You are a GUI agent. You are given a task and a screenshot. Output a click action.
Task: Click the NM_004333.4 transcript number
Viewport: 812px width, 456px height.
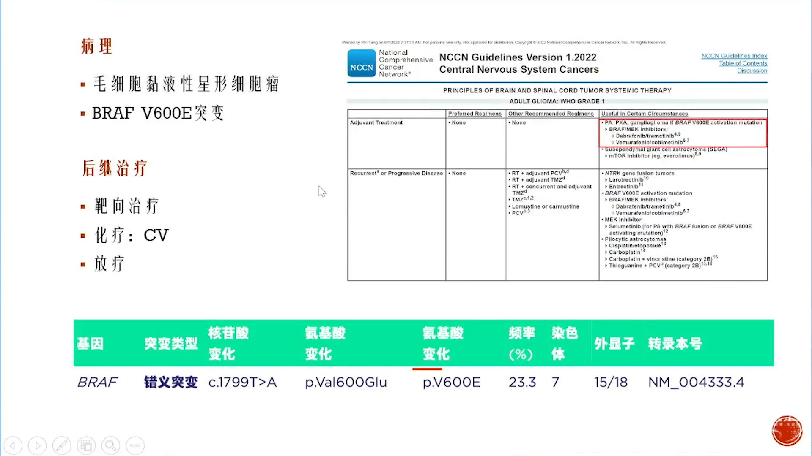[x=696, y=382]
